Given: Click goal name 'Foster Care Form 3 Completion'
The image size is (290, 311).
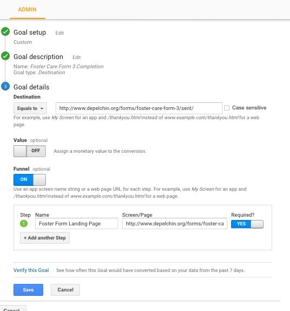Looking at the screenshot, I should pyautogui.click(x=67, y=67).
